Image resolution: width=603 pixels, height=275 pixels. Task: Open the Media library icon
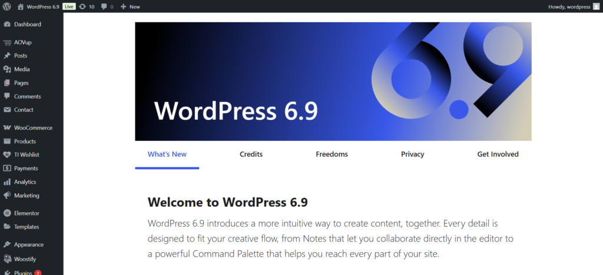[7, 69]
